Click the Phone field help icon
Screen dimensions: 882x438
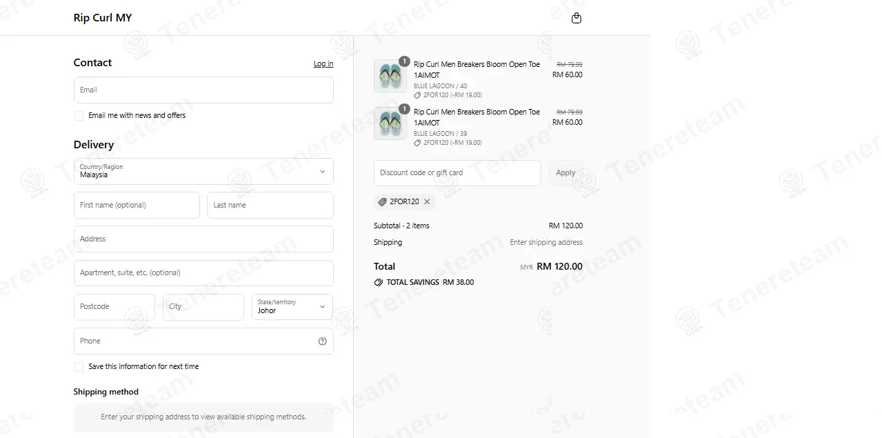point(322,341)
